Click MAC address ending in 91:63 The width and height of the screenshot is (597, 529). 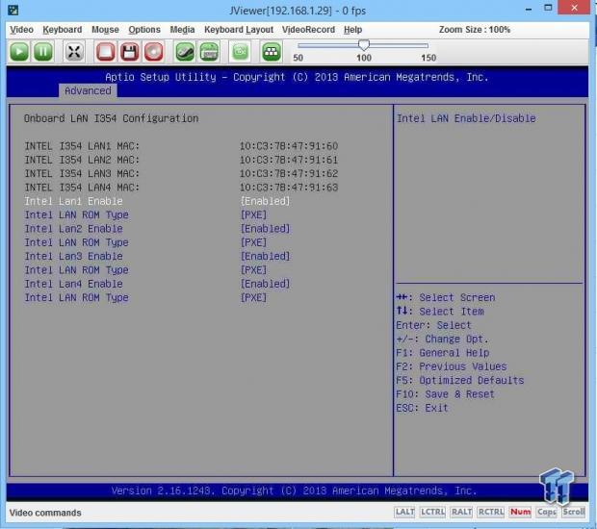point(289,188)
